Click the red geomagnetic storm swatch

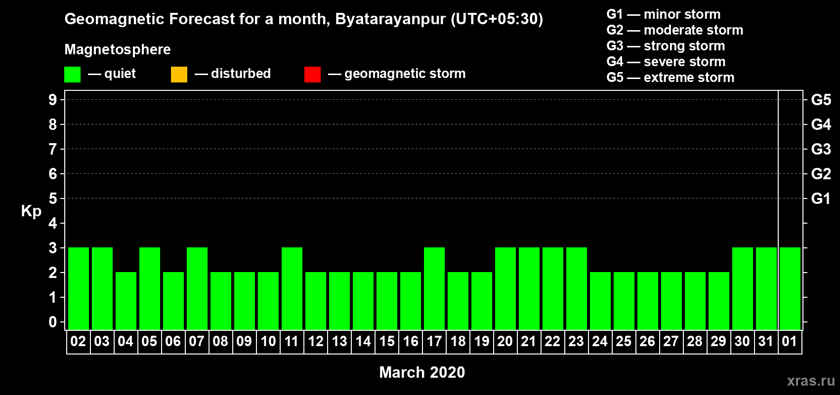click(x=312, y=75)
